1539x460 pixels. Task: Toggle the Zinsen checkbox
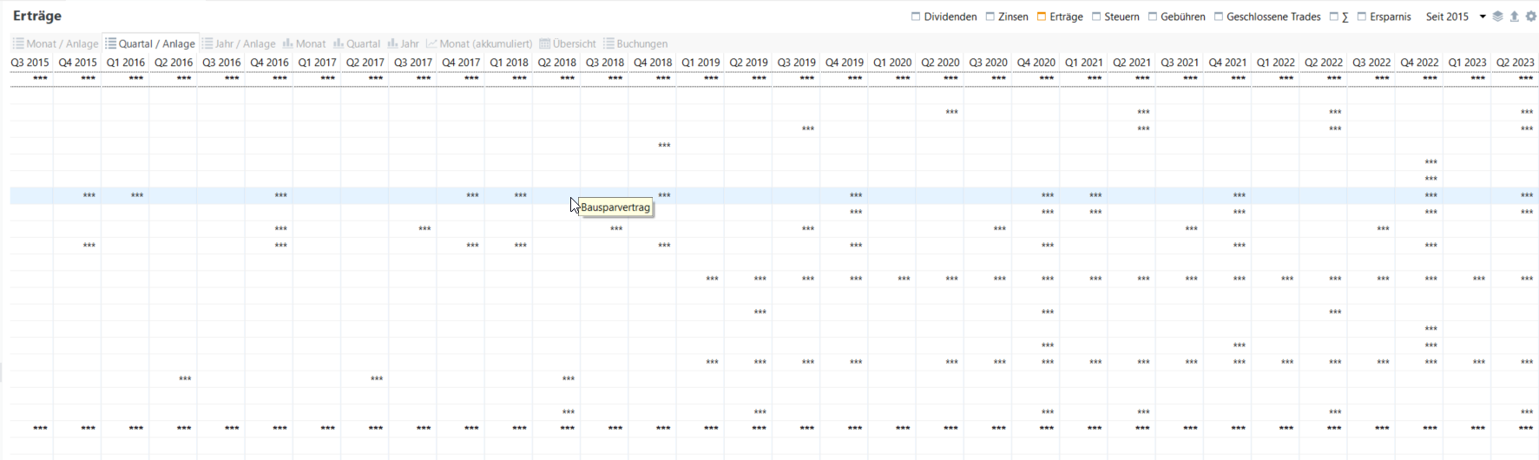pos(990,16)
